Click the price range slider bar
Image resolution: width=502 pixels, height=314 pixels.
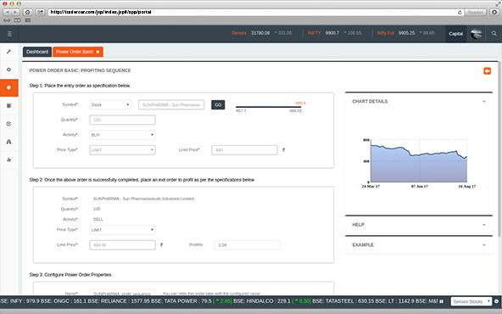click(x=268, y=107)
